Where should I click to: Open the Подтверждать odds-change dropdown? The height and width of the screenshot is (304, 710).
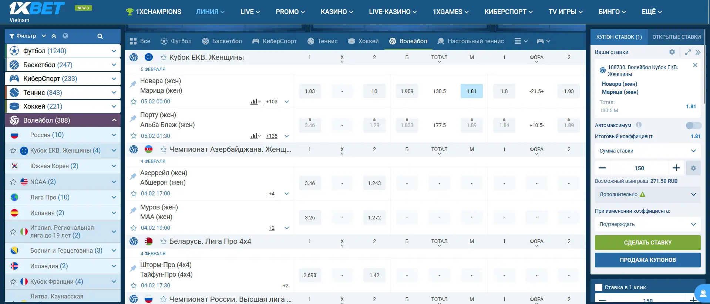(x=647, y=224)
